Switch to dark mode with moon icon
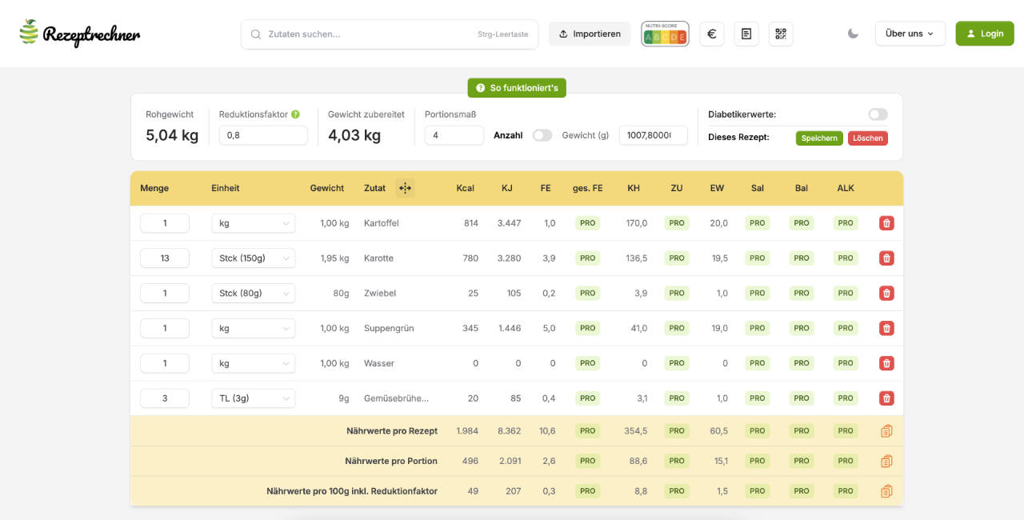 853,34
